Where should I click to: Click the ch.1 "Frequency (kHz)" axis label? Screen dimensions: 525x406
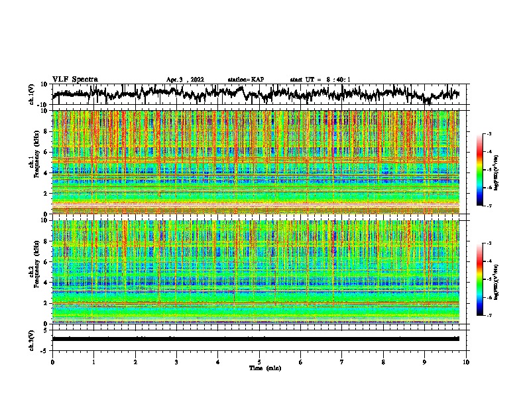(36, 154)
